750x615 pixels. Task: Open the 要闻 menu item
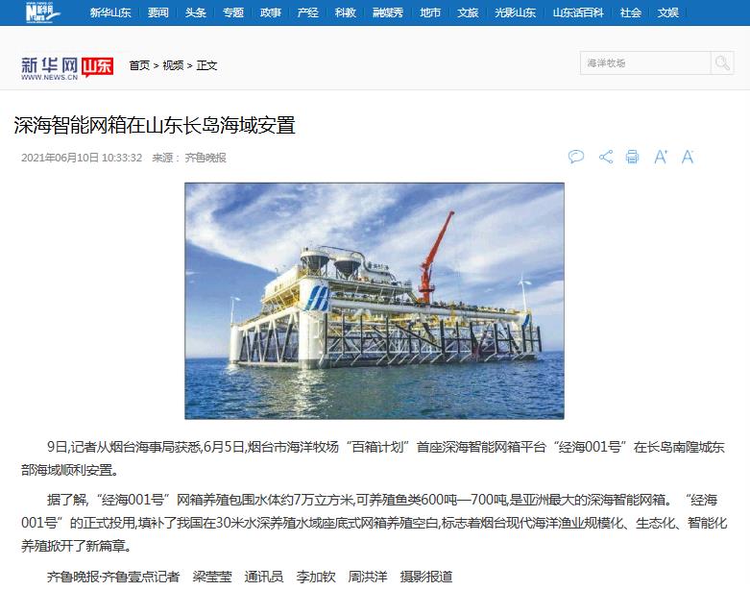coord(157,12)
